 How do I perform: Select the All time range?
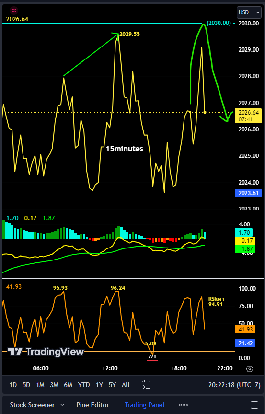126,385
